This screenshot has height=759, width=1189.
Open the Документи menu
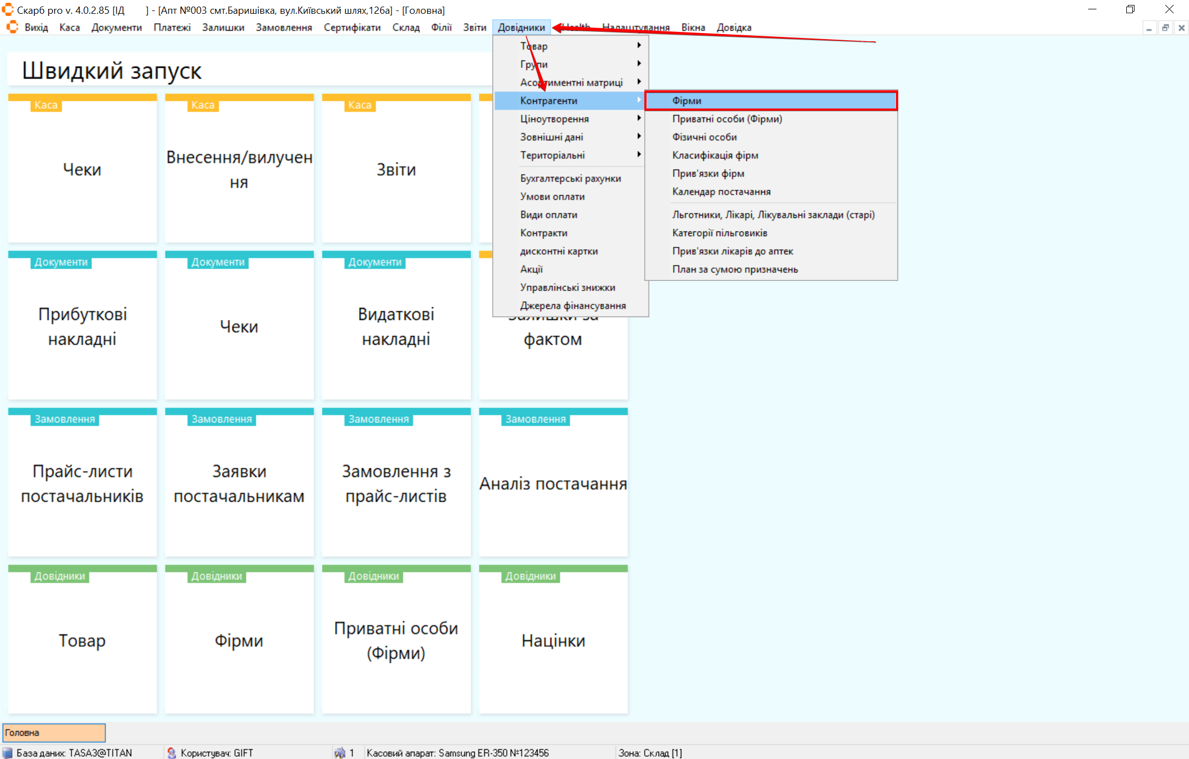coord(116,28)
